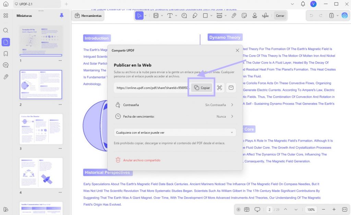Open the thumbnails grid view icon

6,15
